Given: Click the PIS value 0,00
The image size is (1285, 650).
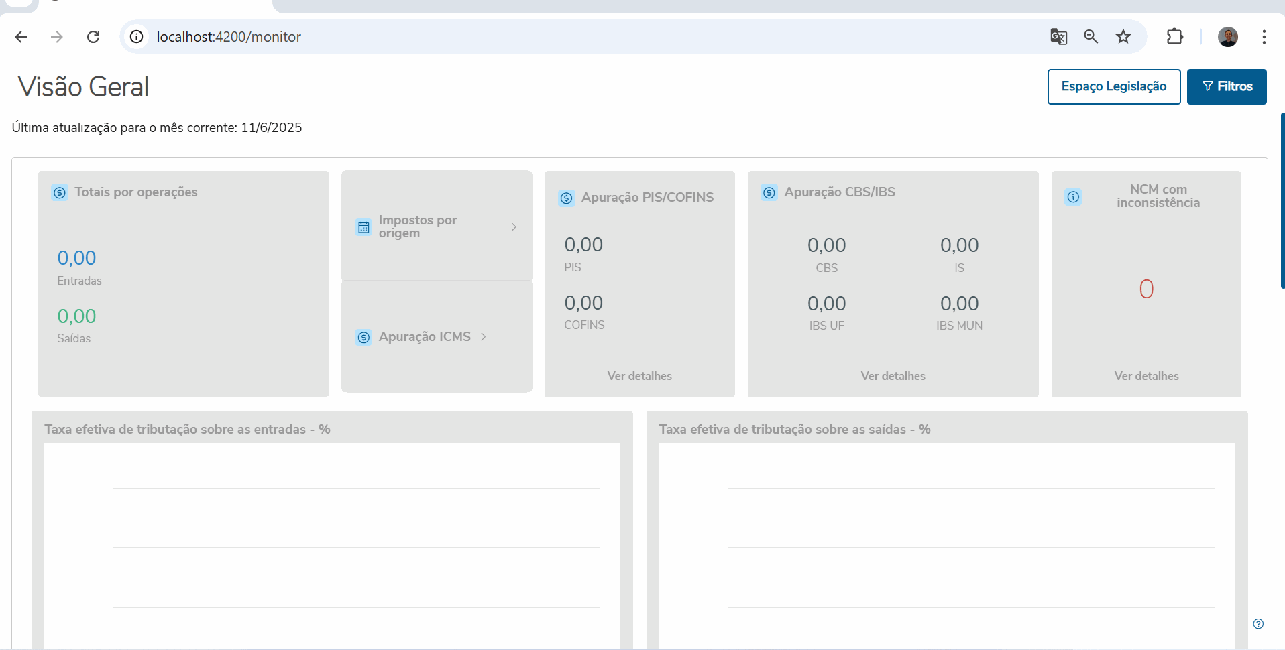Looking at the screenshot, I should (583, 245).
